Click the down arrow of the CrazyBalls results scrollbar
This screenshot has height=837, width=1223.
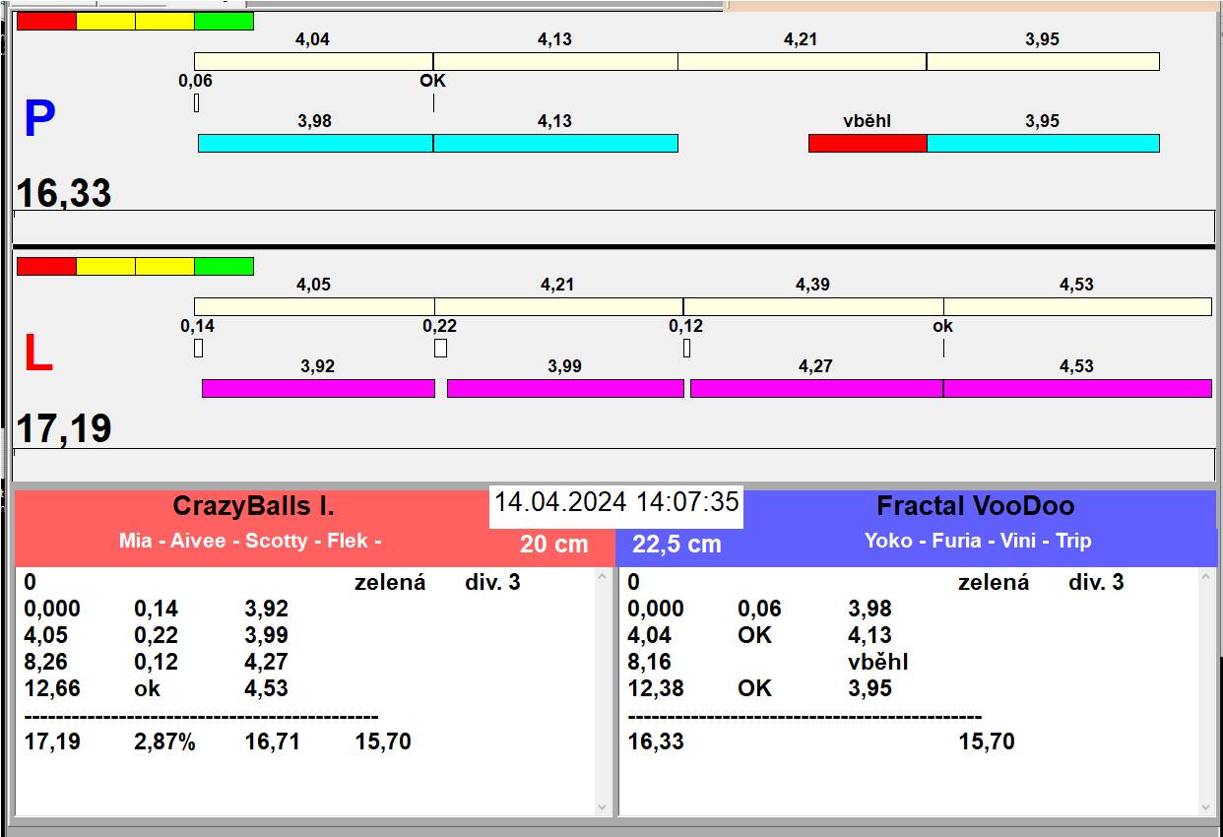(x=603, y=807)
